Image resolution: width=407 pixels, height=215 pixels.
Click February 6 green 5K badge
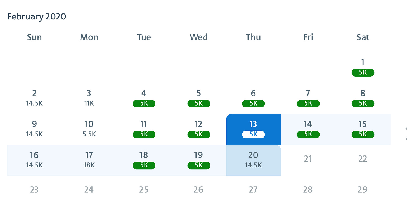pyautogui.click(x=253, y=103)
